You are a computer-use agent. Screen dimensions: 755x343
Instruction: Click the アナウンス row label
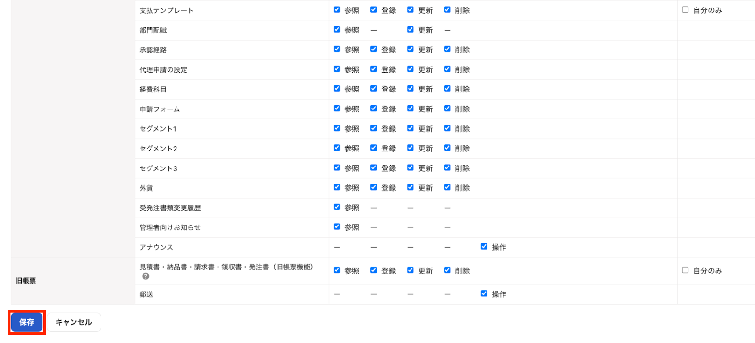[x=156, y=247]
